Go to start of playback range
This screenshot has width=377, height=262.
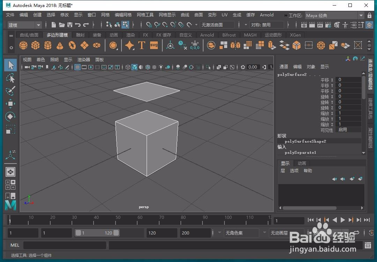tap(310, 220)
